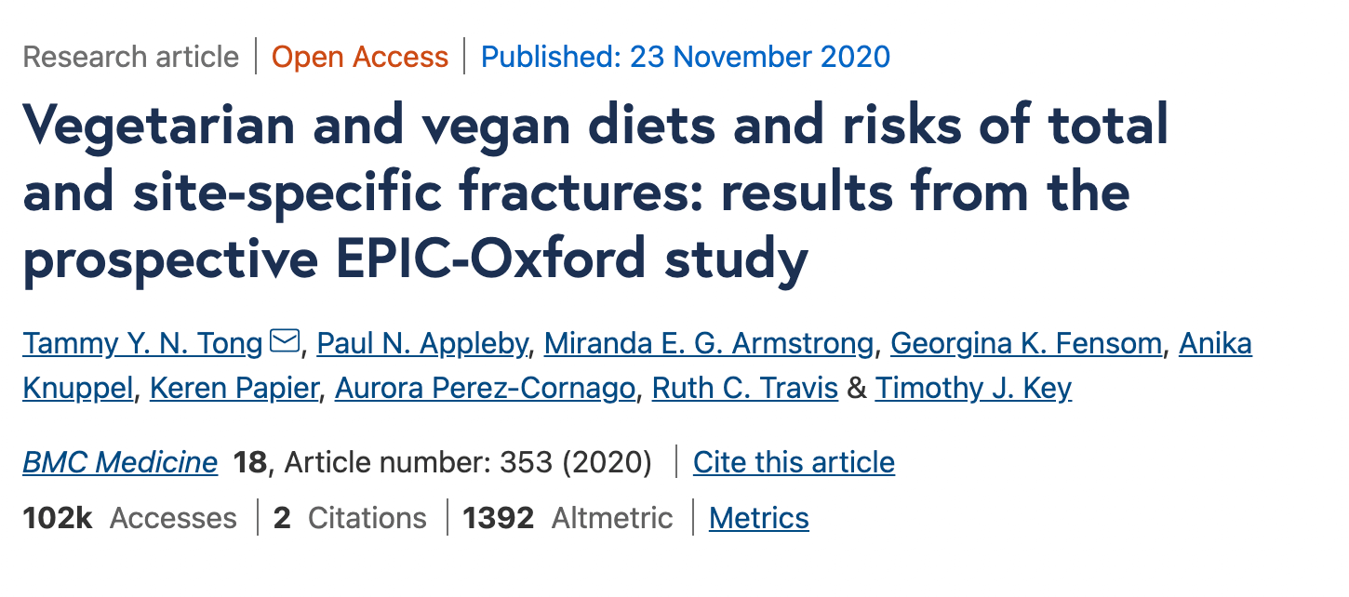
Task: View Georgina K. Fensom author details
Action: (1026, 344)
